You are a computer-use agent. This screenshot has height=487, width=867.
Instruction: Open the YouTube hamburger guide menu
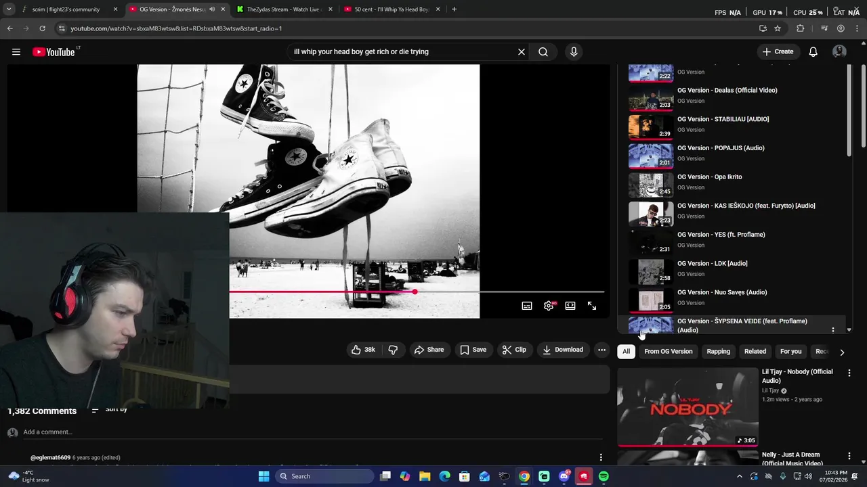[16, 52]
